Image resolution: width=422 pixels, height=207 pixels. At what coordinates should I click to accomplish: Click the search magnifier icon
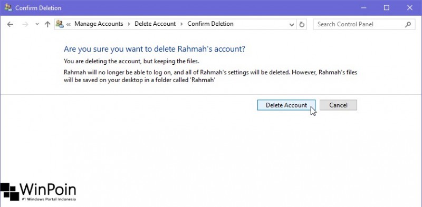tap(408, 24)
